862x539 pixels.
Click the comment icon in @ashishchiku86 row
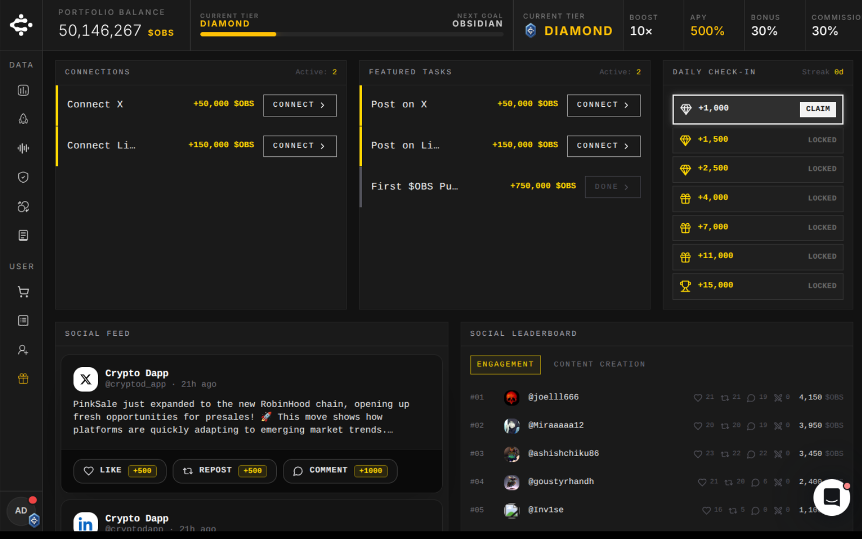click(x=751, y=454)
